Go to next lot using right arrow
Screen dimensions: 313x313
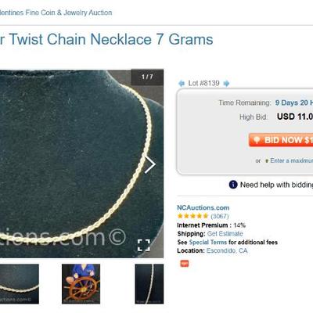click(x=226, y=84)
